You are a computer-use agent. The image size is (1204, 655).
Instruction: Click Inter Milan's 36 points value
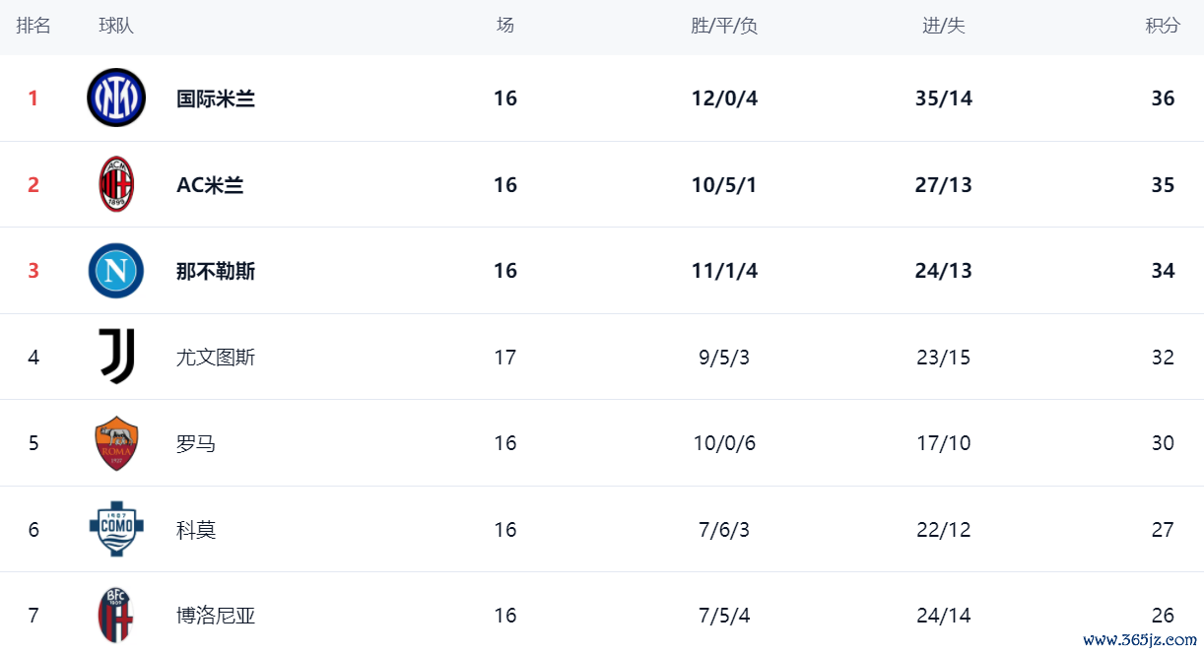[x=1163, y=98]
